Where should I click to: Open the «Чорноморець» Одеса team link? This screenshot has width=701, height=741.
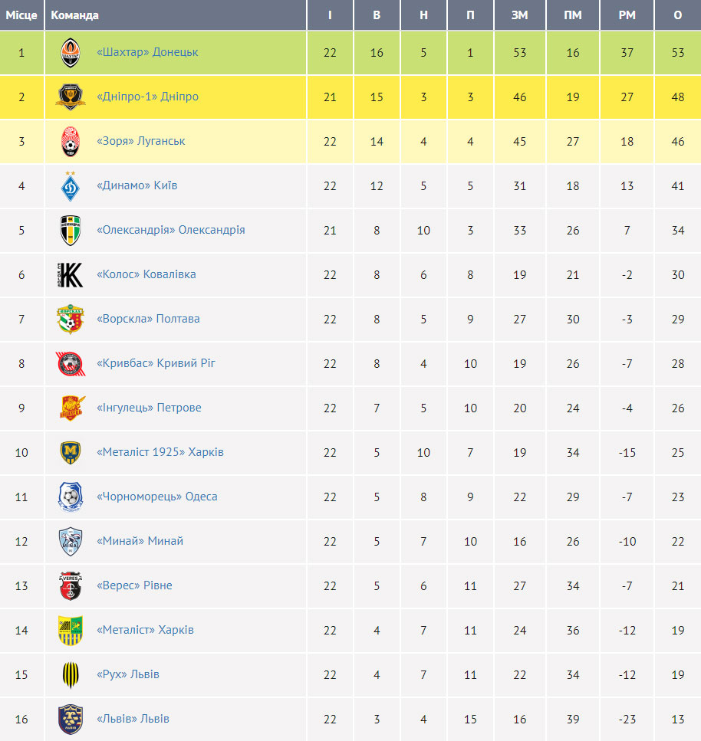point(157,497)
